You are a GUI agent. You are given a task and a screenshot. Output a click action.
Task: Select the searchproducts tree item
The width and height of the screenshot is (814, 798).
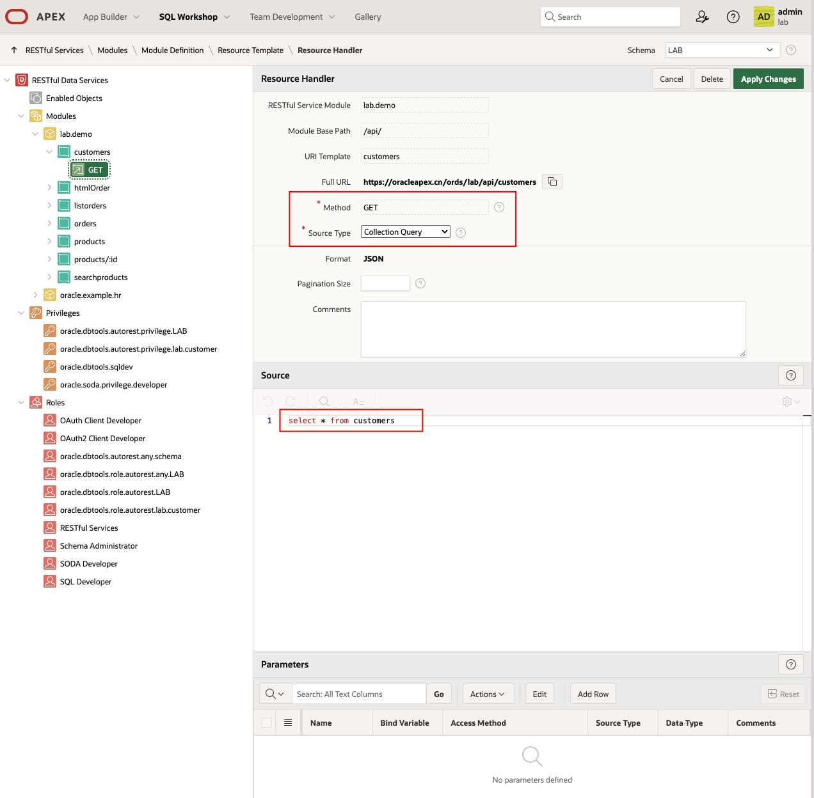(100, 278)
